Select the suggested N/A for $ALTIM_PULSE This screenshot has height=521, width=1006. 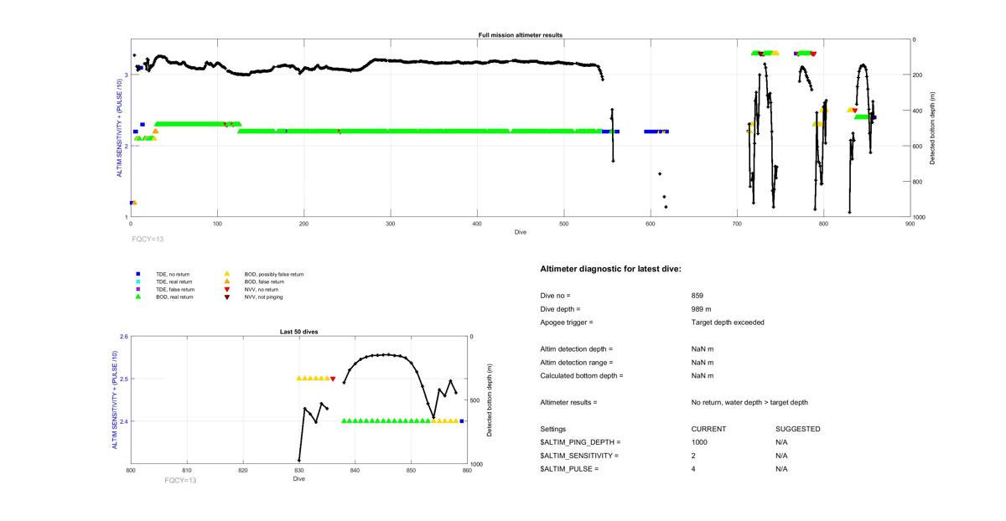click(782, 469)
